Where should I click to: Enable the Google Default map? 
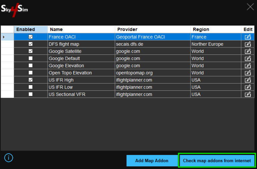tap(30, 58)
